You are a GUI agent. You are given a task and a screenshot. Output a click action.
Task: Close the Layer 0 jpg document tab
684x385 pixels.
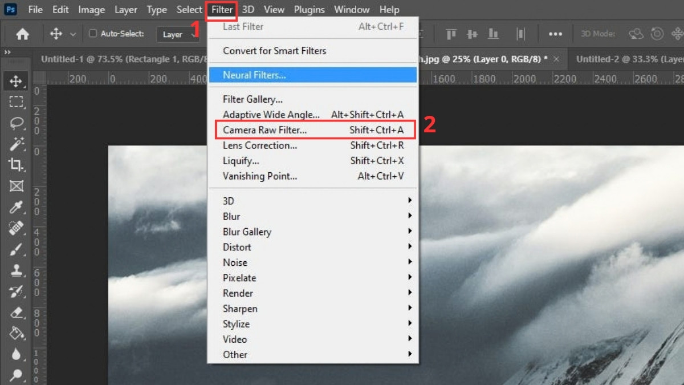click(x=556, y=59)
